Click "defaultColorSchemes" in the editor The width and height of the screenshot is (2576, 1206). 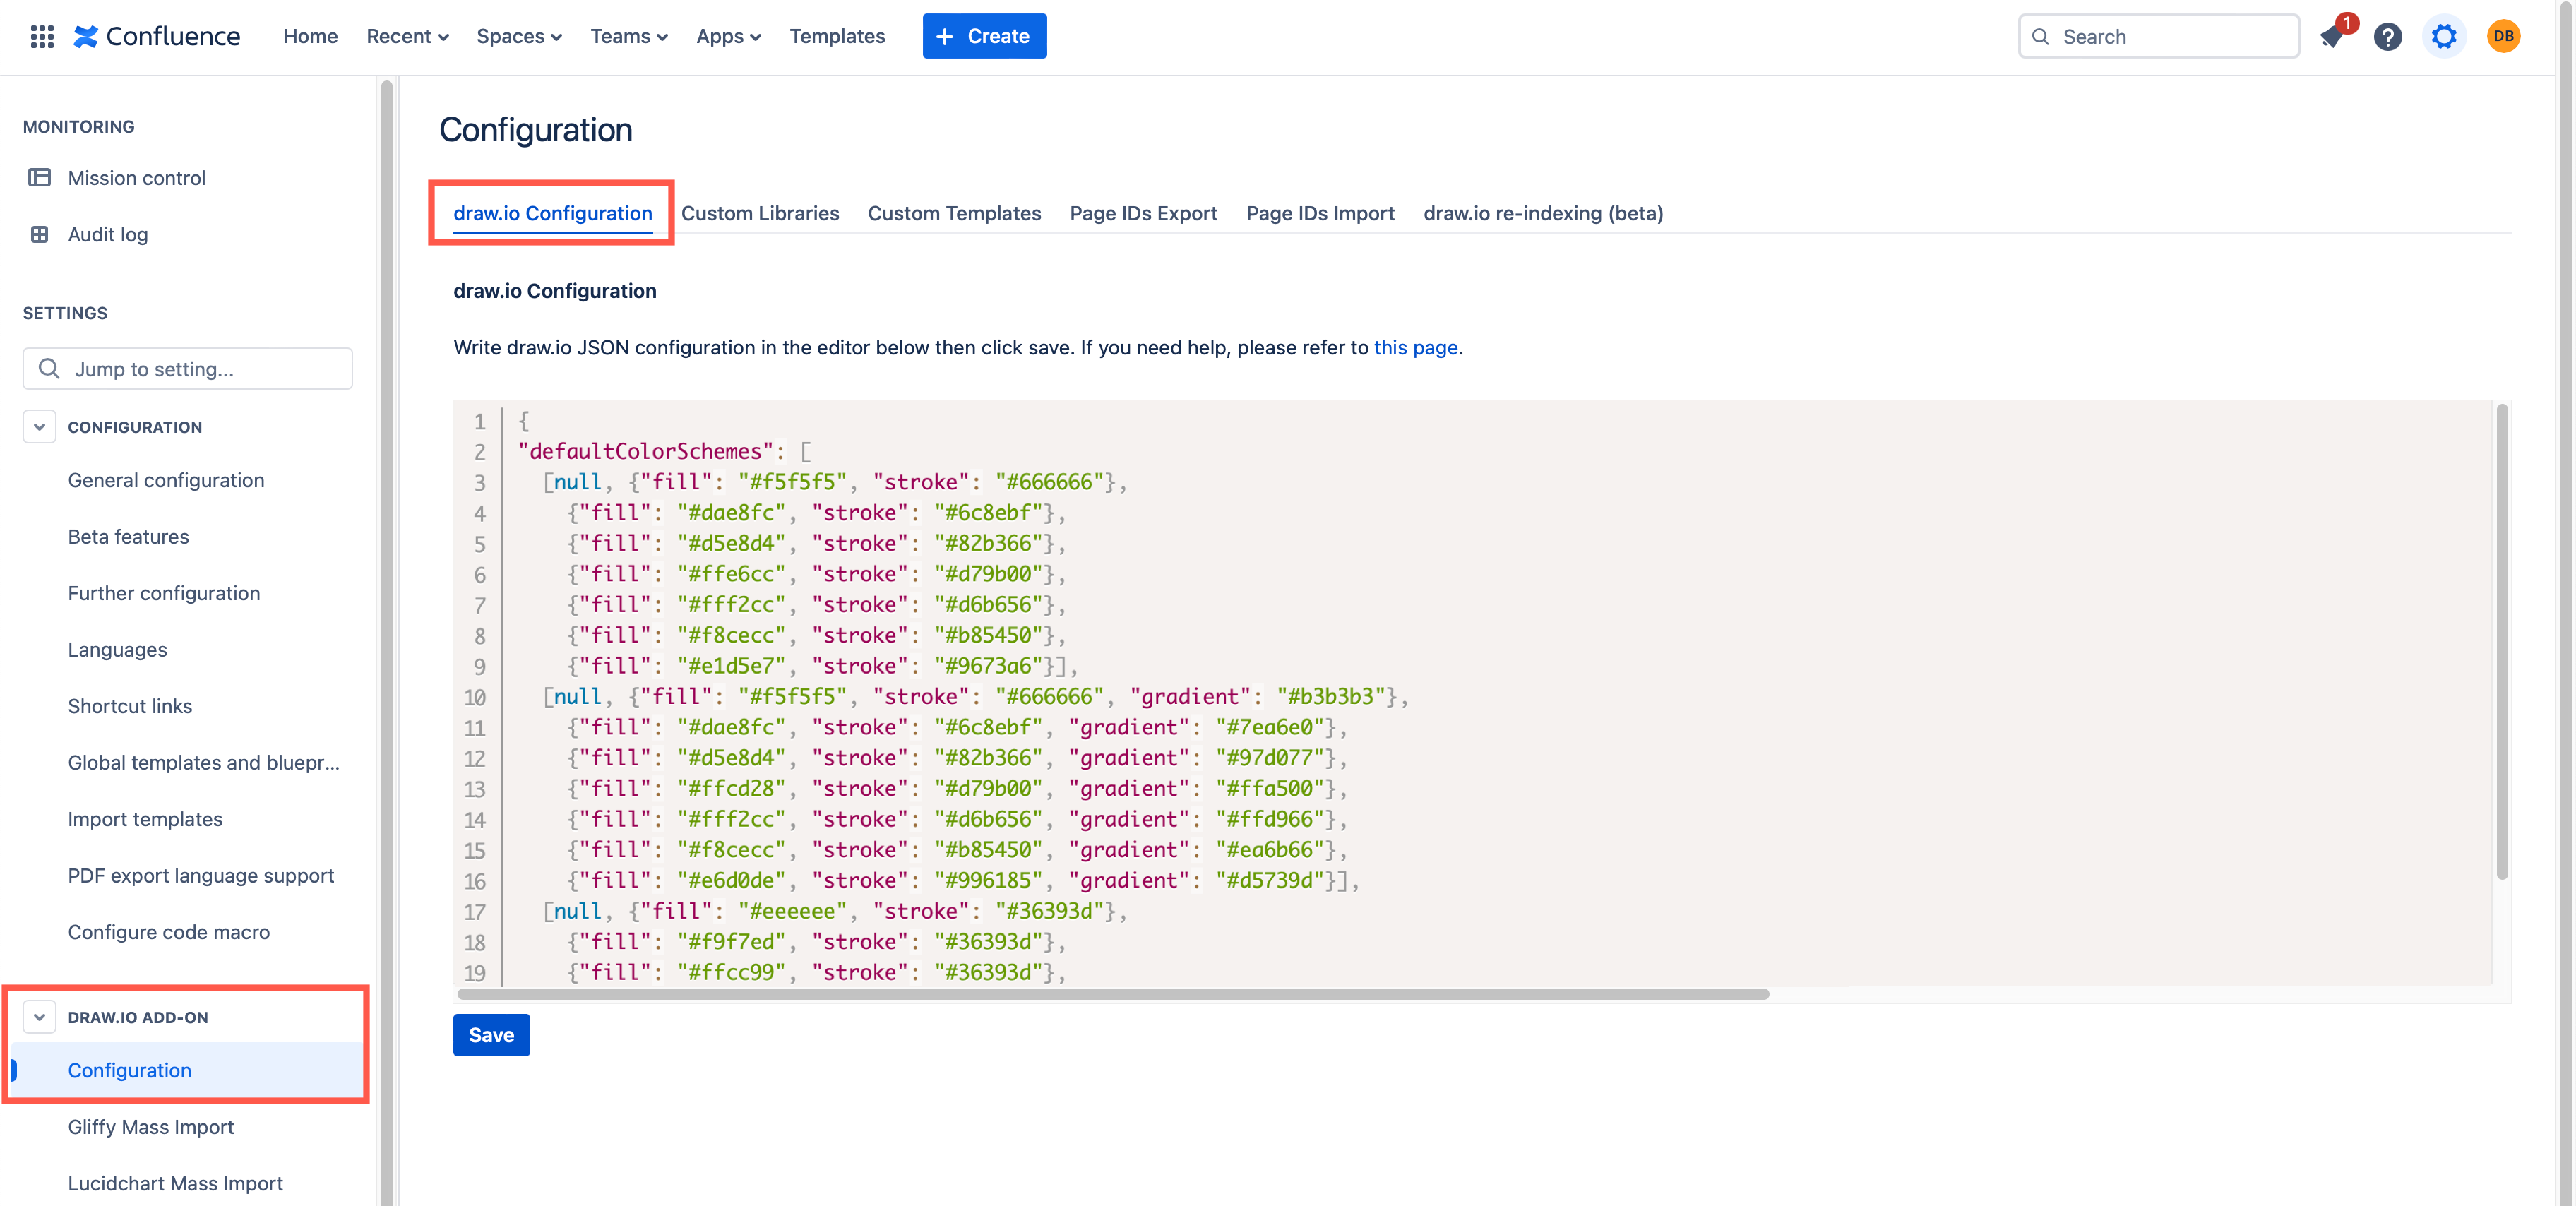pos(646,451)
